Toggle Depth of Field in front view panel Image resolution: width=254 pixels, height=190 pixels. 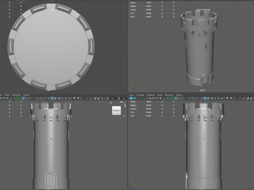point(85,98)
